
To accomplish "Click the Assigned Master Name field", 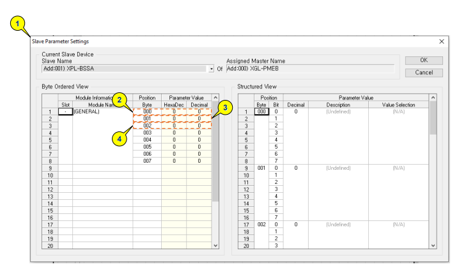I will pyautogui.click(x=310, y=68).
